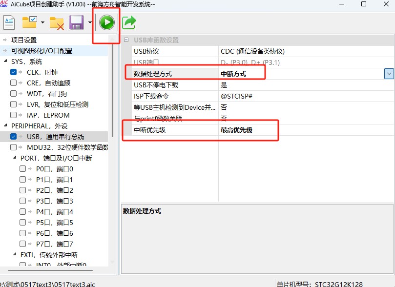Enable the LVR，复位和低压检测 checkbox
395x287 pixels.
click(x=13, y=104)
